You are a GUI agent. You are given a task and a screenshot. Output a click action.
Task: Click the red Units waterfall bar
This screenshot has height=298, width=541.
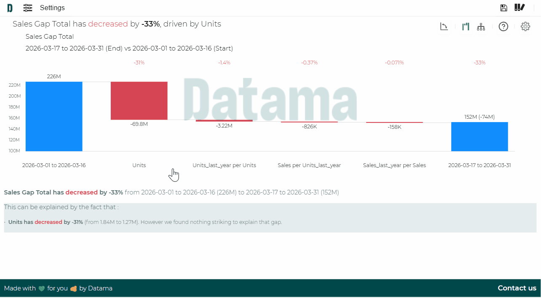point(139,101)
